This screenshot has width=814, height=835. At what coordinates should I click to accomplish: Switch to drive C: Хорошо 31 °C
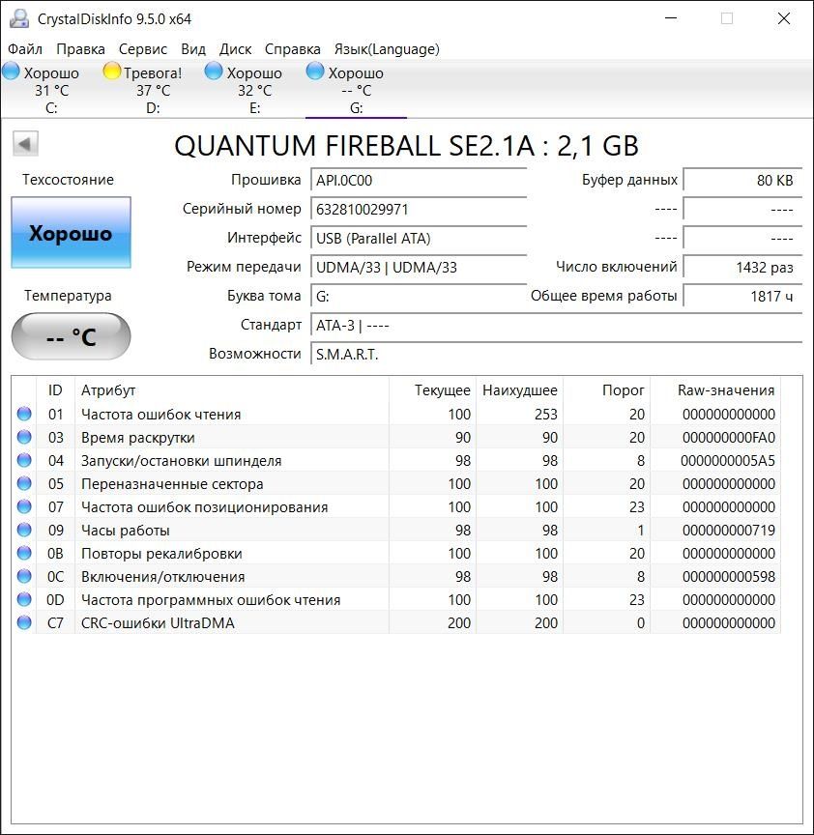point(51,90)
